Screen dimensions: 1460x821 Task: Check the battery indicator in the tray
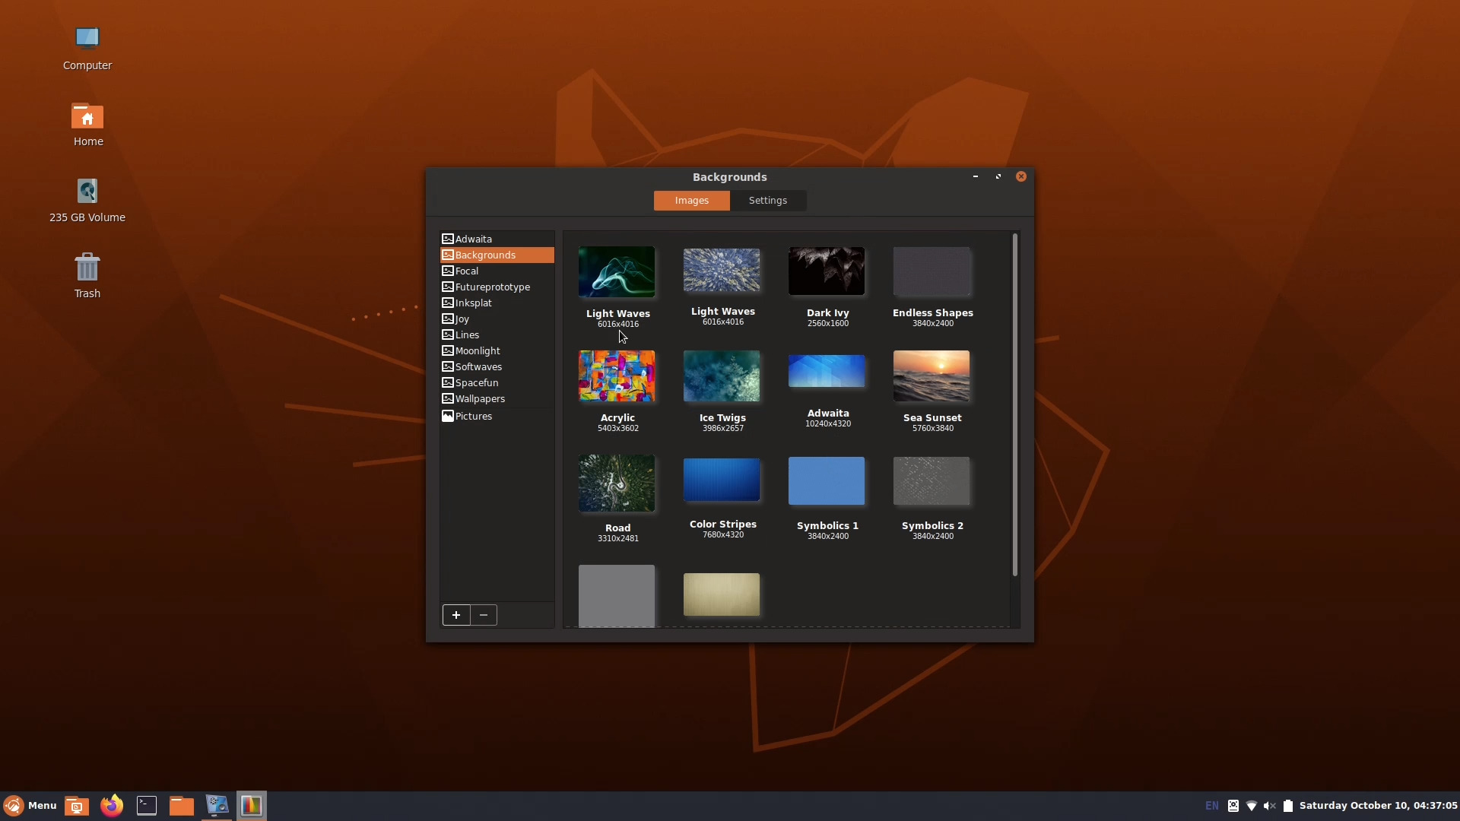pyautogui.click(x=1287, y=806)
